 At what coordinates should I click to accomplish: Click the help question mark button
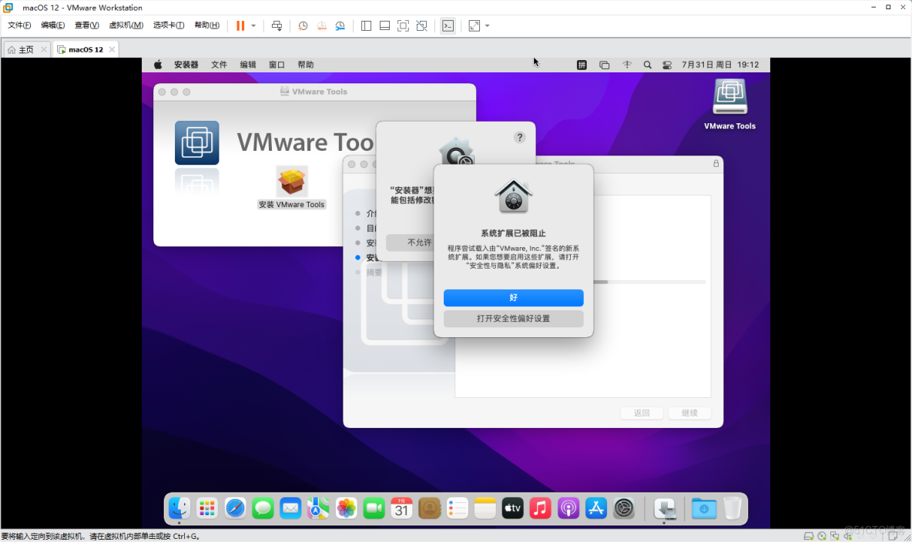click(x=519, y=137)
